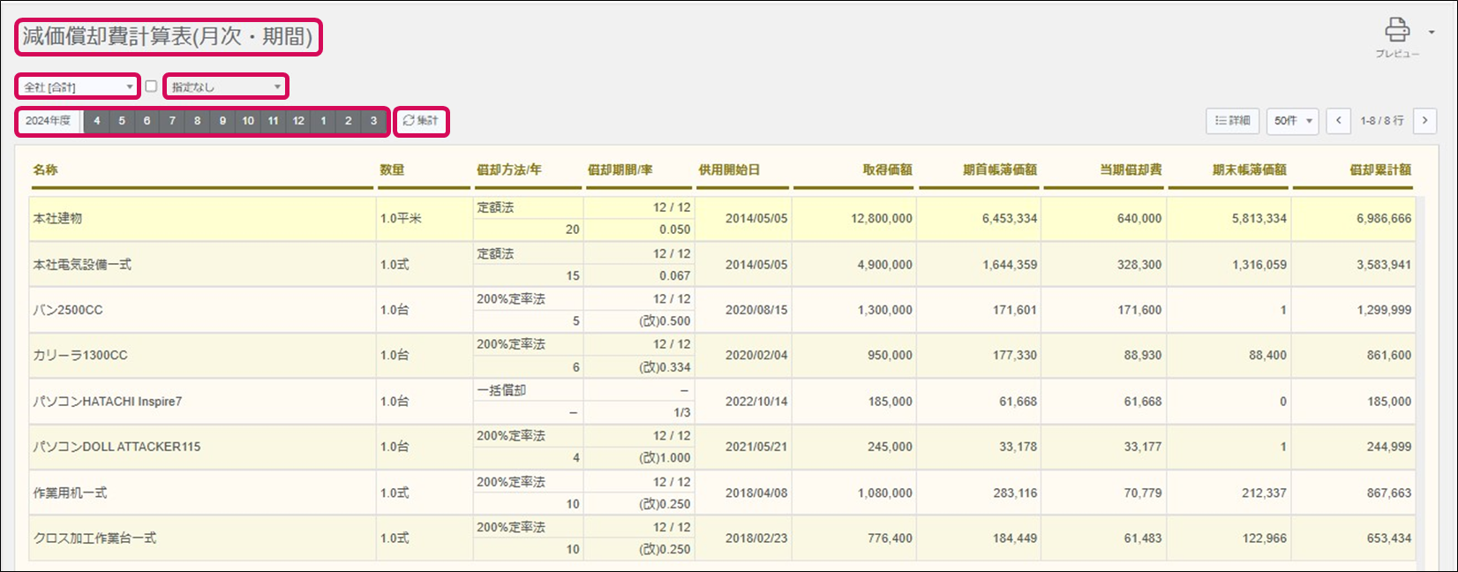Select the クロス加工作業台一式 asset row

(722, 538)
